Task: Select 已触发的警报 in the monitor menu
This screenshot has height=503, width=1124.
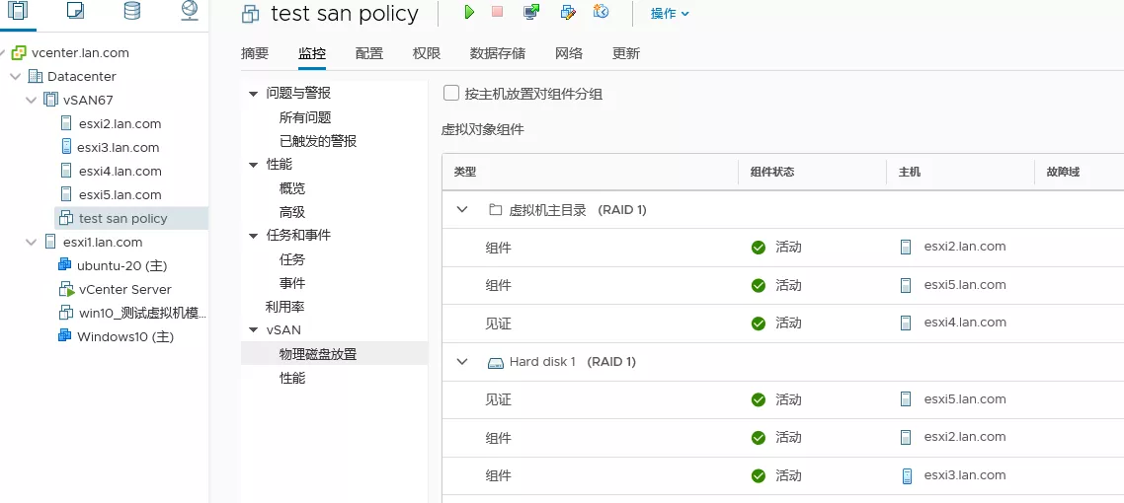Action: [318, 141]
